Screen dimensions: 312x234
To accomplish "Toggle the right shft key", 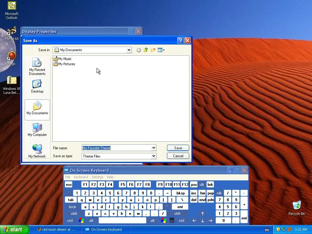I will click(177, 214).
